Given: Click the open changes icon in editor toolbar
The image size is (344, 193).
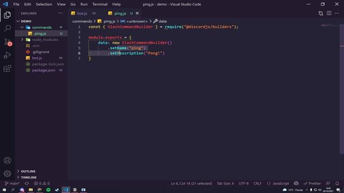Looking at the screenshot, I should pyautogui.click(x=321, y=13).
